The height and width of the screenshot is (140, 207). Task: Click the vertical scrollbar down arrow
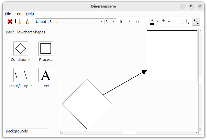click(x=200, y=129)
